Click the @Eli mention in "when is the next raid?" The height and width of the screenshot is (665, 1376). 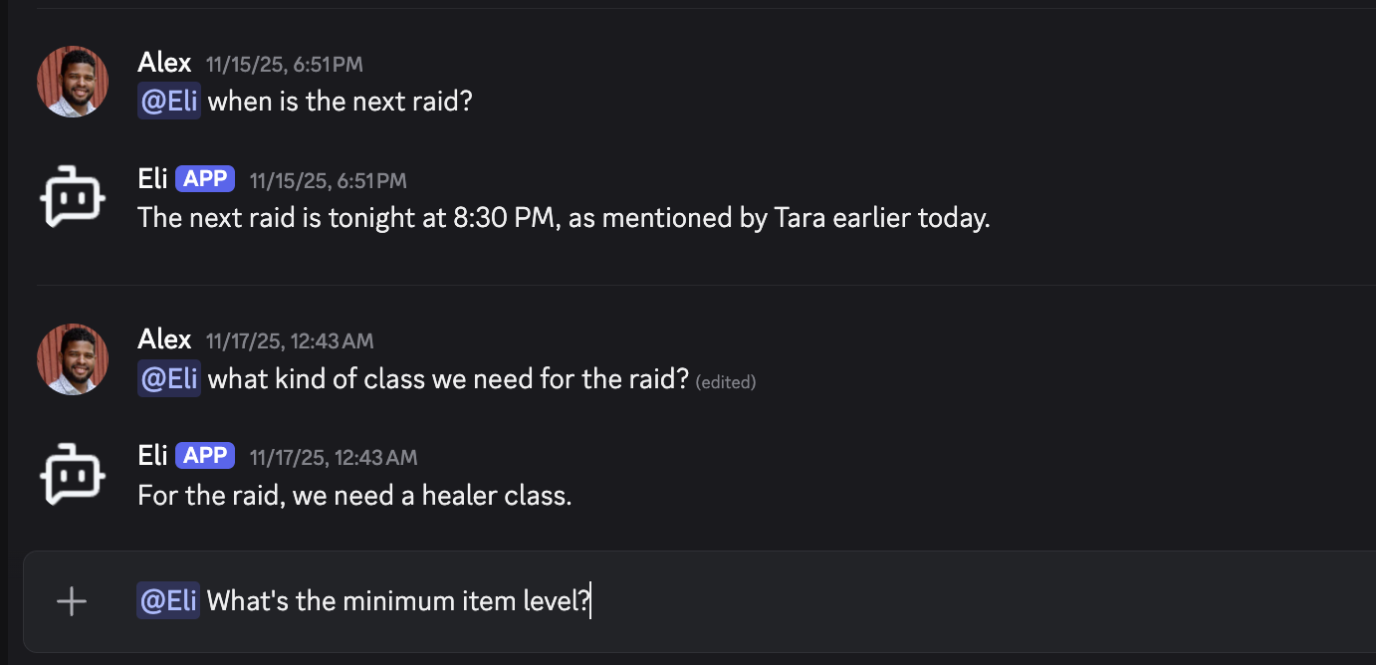tap(169, 102)
